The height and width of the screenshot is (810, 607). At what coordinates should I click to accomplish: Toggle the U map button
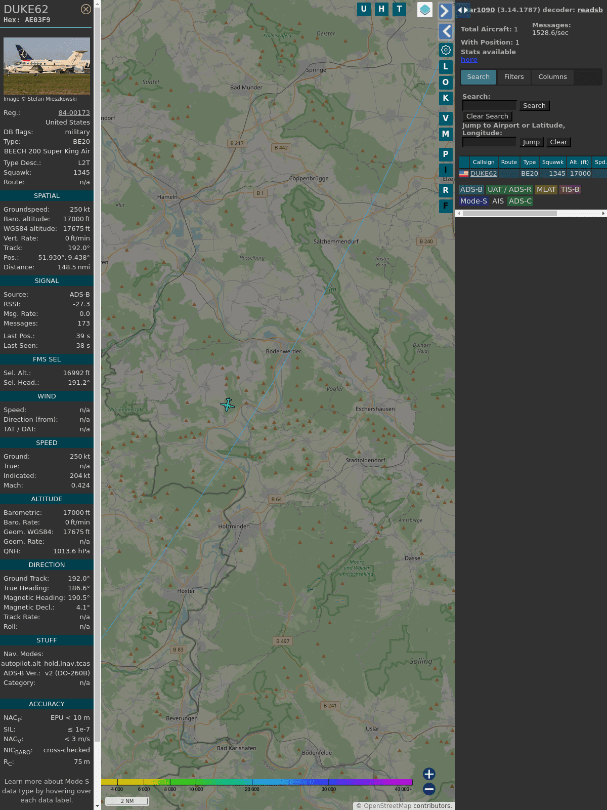point(364,9)
